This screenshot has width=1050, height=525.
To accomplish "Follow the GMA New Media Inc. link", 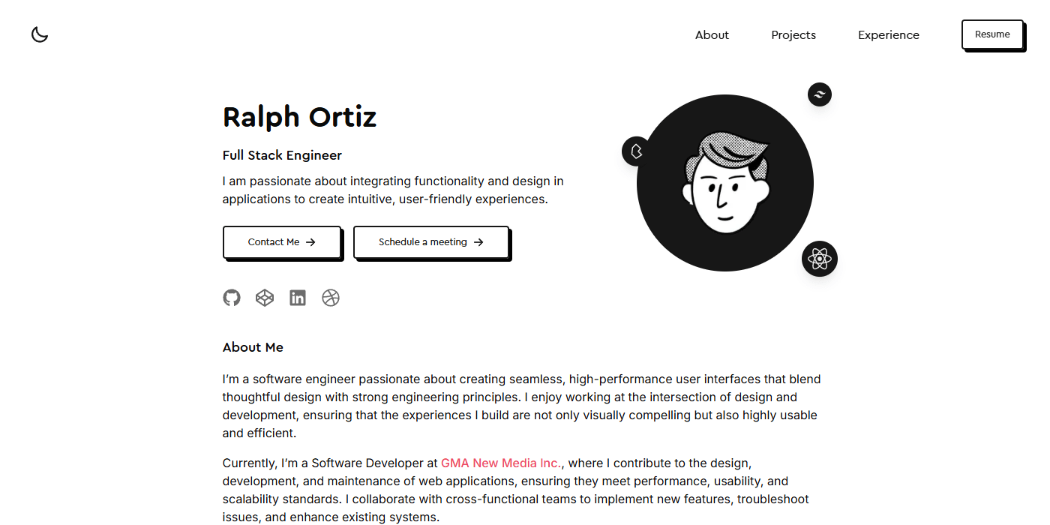I will [501, 463].
